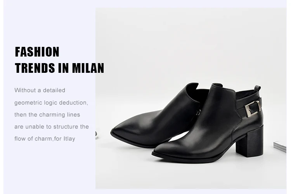
Task: Click the 'flow of charm,for Itlay' line
Action: tap(45, 139)
